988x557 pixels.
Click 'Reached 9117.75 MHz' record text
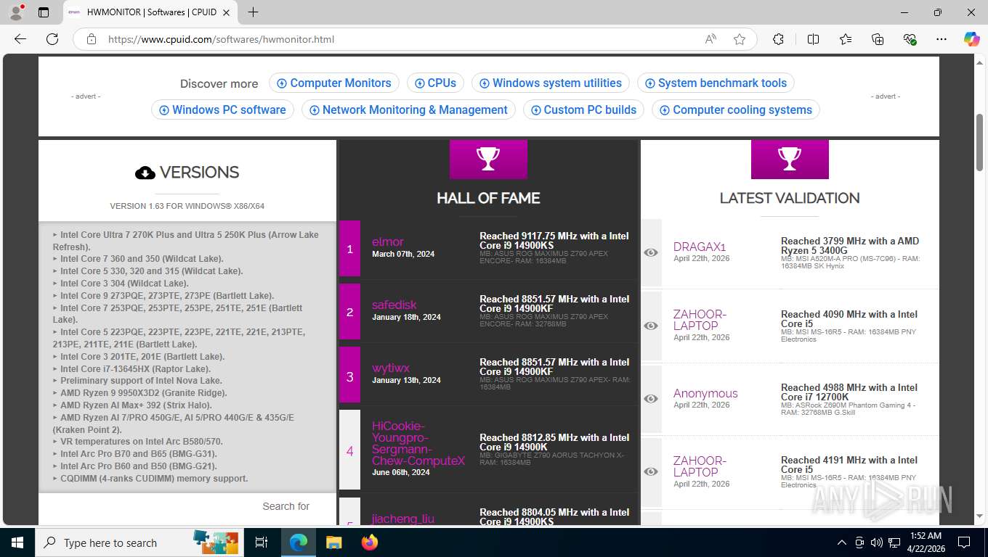(554, 241)
